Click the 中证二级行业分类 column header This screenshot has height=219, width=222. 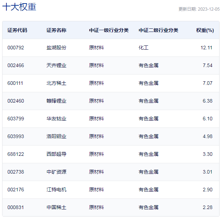[158, 30]
